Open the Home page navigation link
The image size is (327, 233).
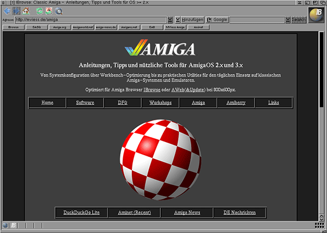coord(47,103)
